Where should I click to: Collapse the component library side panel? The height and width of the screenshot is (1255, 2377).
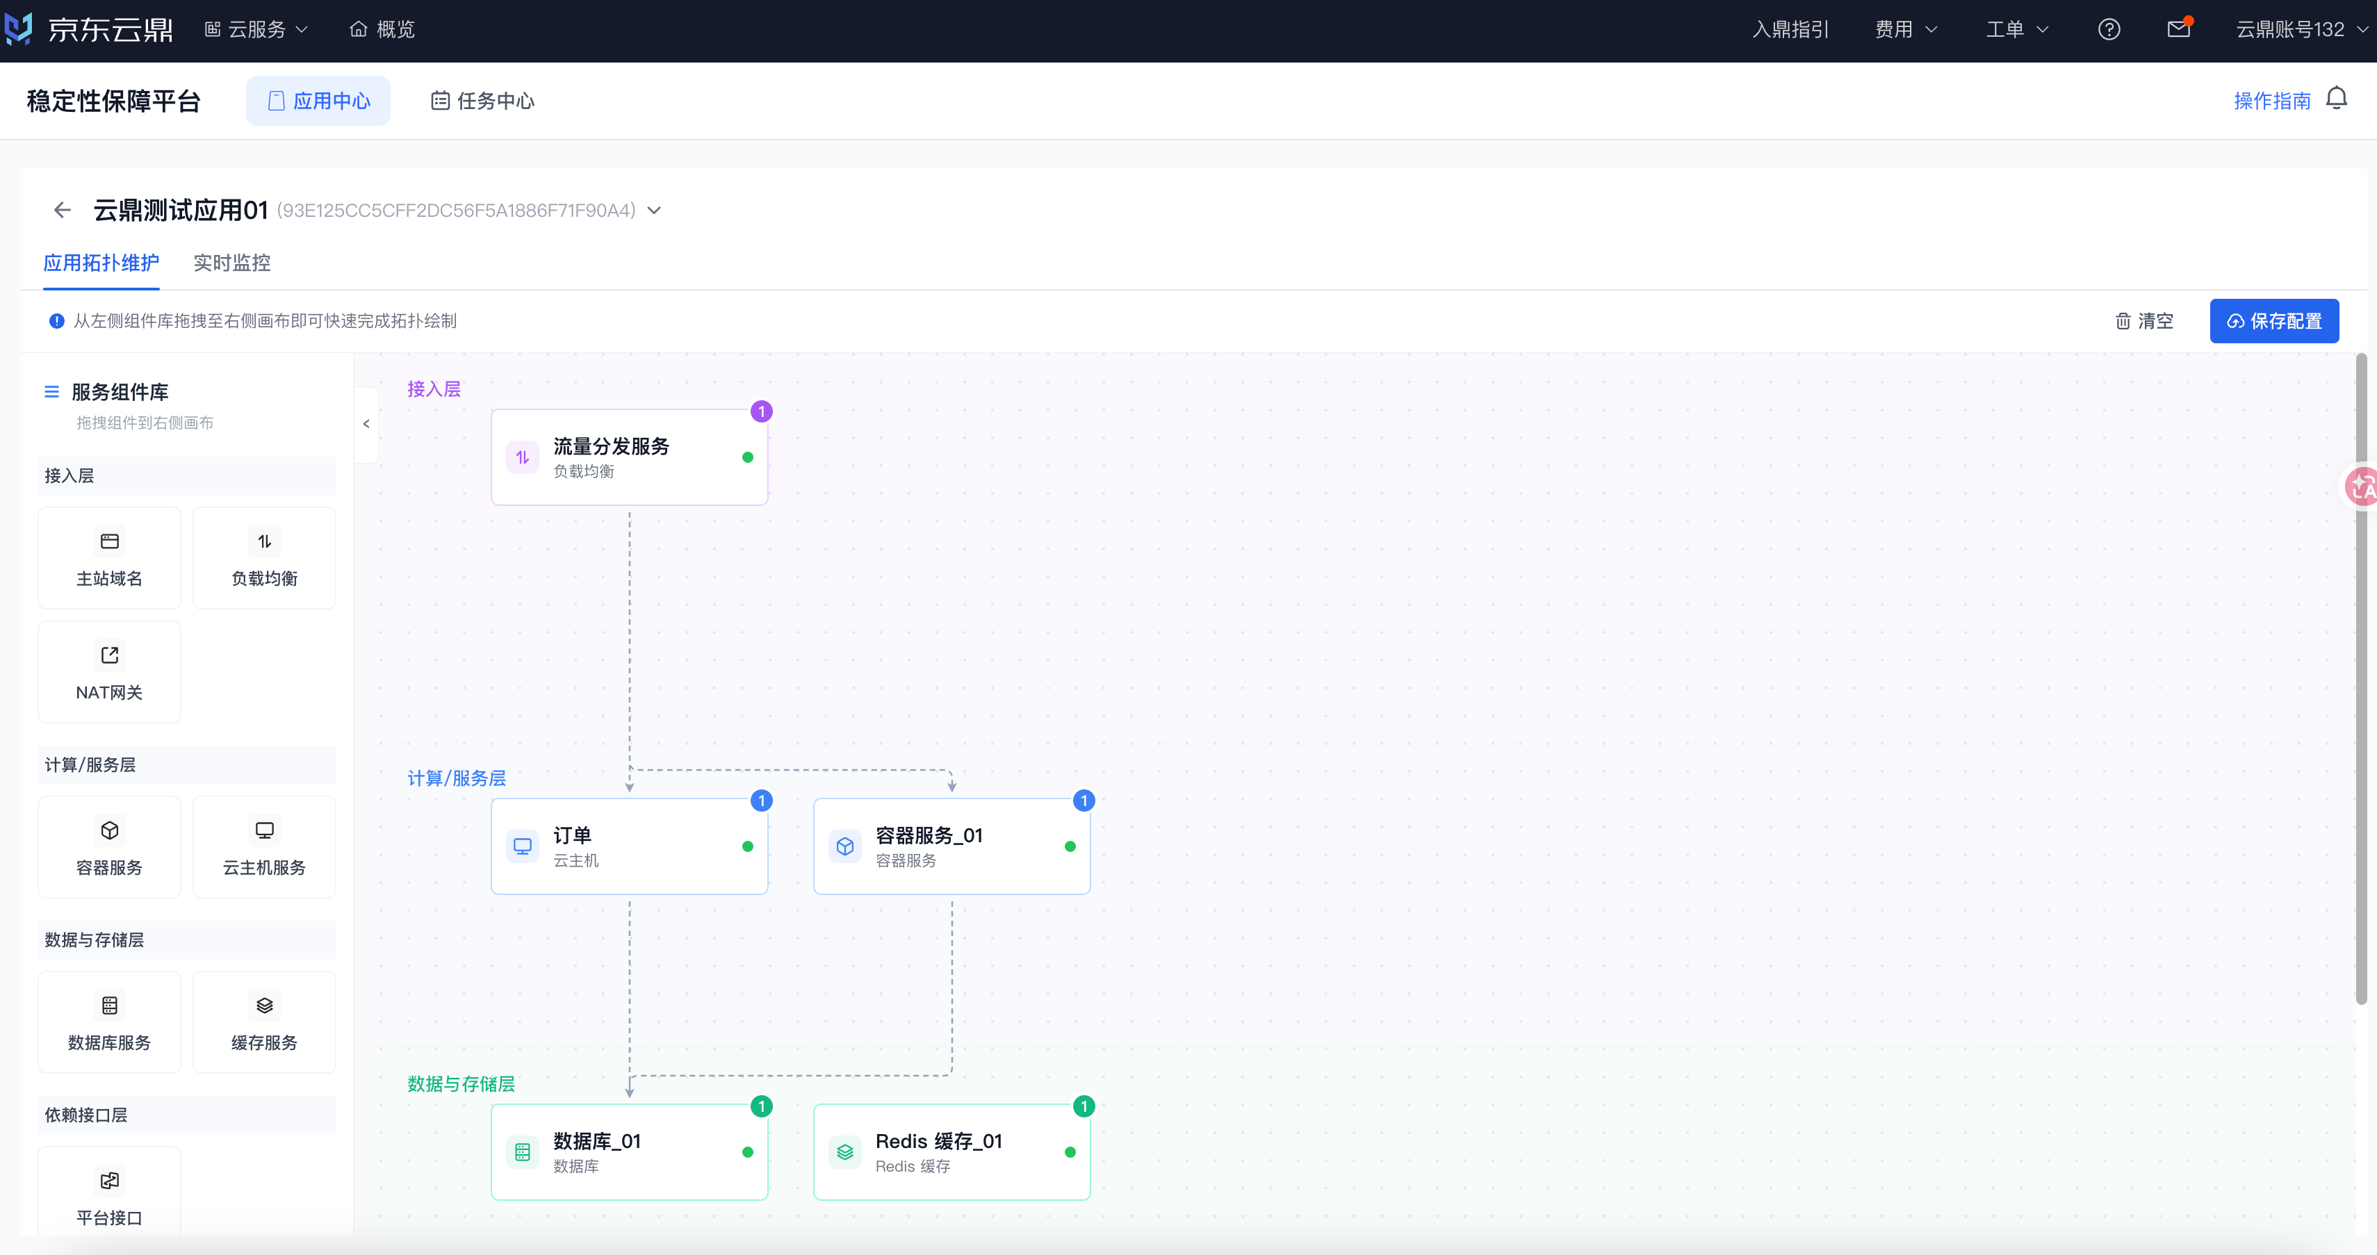coord(366,425)
